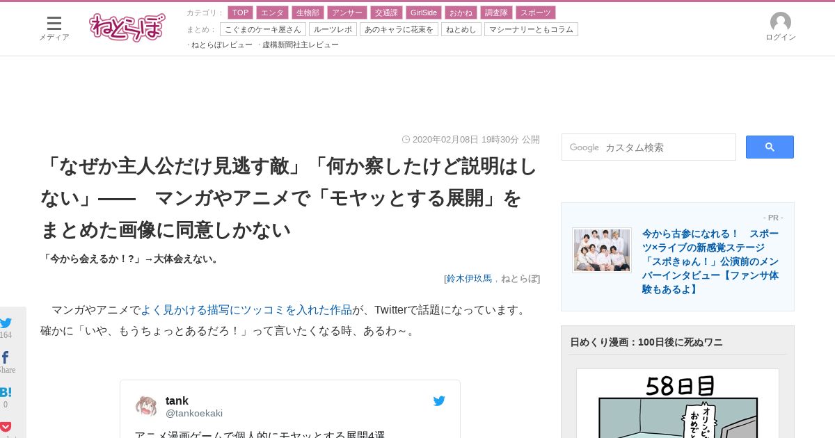Open the ねとらぼ byline link
The image size is (835, 438).
coord(519,279)
